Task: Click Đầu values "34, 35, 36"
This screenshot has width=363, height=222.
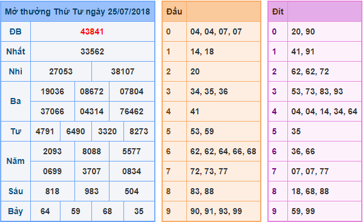Action: (209, 91)
